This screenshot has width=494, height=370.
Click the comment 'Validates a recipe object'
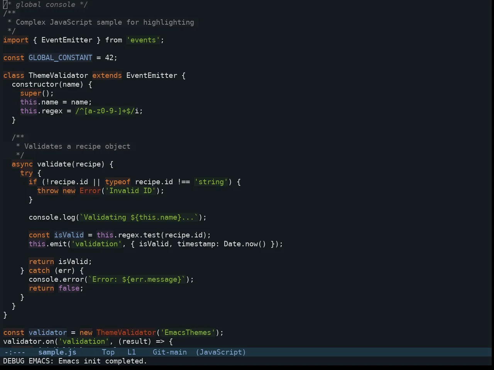(x=77, y=146)
